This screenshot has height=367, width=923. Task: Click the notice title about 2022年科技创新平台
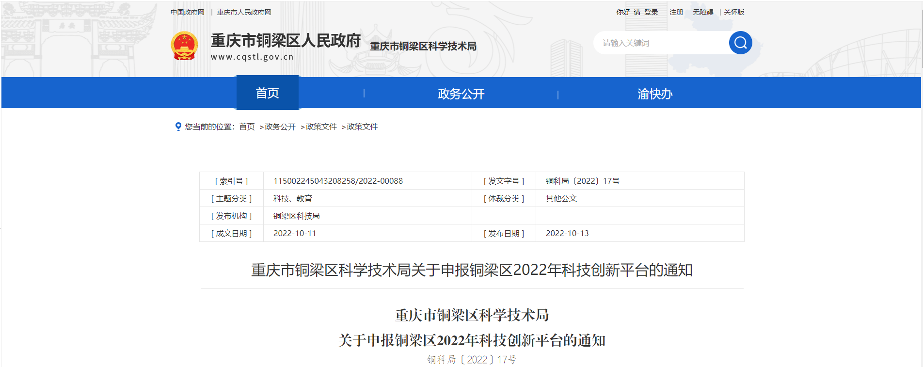[x=471, y=270]
